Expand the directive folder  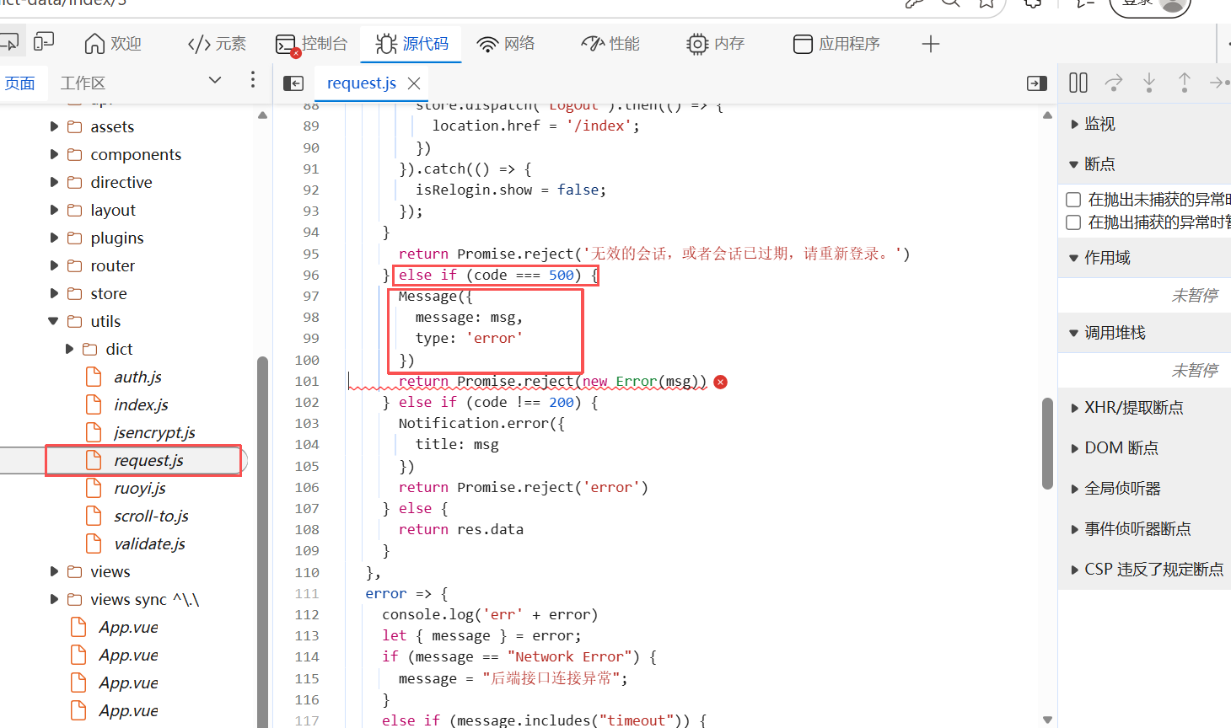[54, 183]
